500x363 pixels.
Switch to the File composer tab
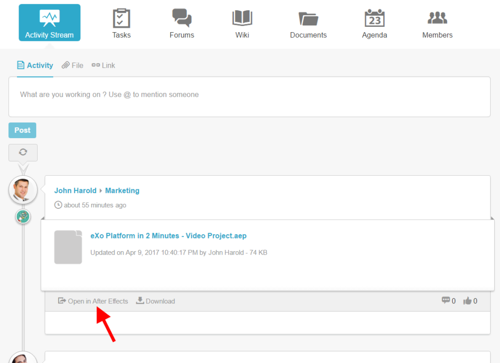[x=72, y=65]
